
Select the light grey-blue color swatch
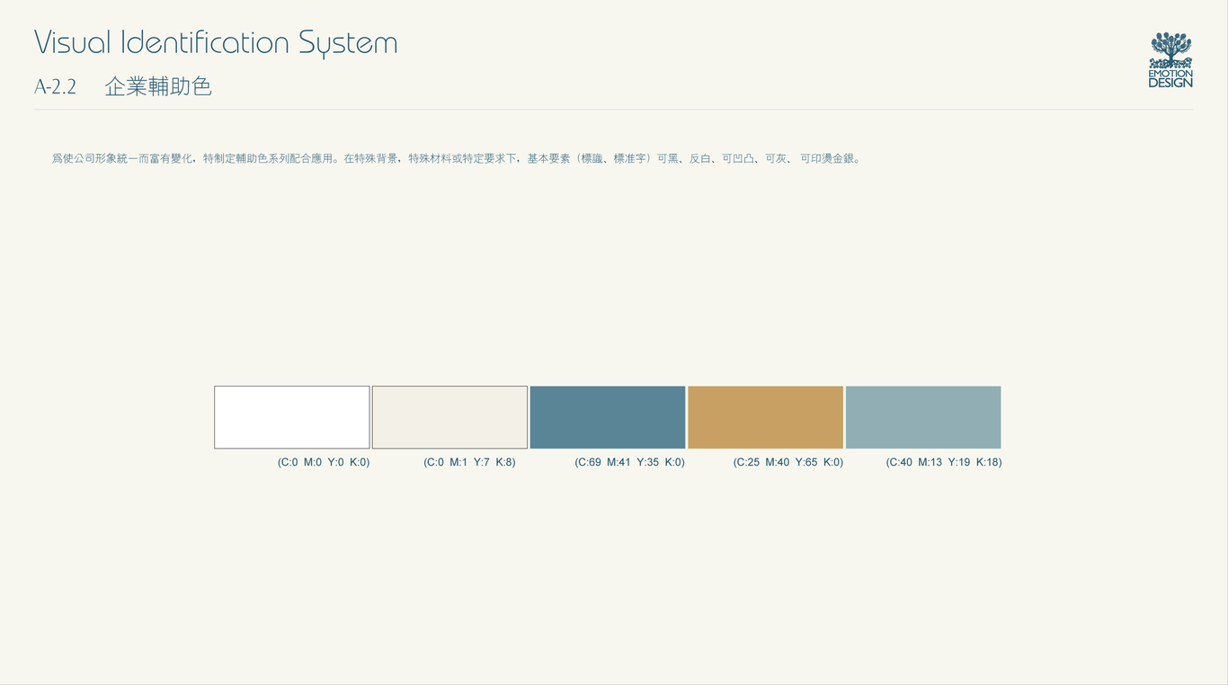[x=923, y=417]
